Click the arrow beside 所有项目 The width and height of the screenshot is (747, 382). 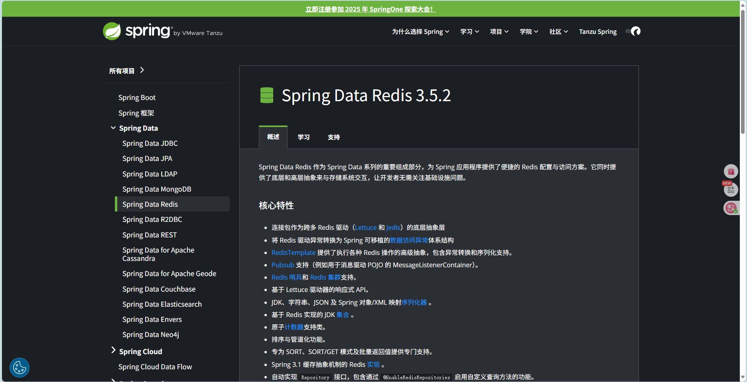142,71
